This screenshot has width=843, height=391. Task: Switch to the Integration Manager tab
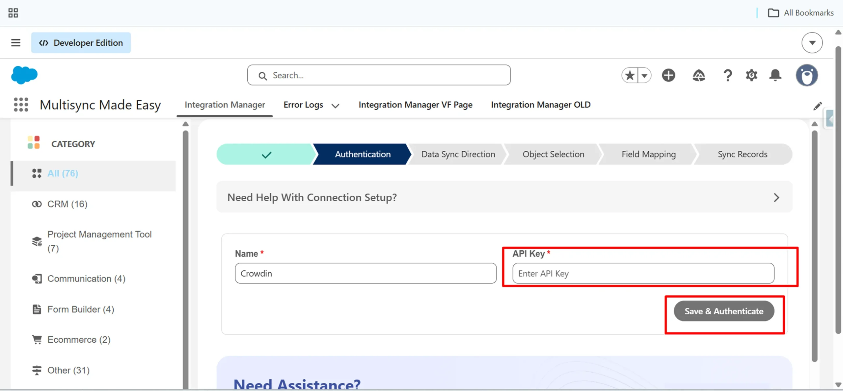[225, 105]
